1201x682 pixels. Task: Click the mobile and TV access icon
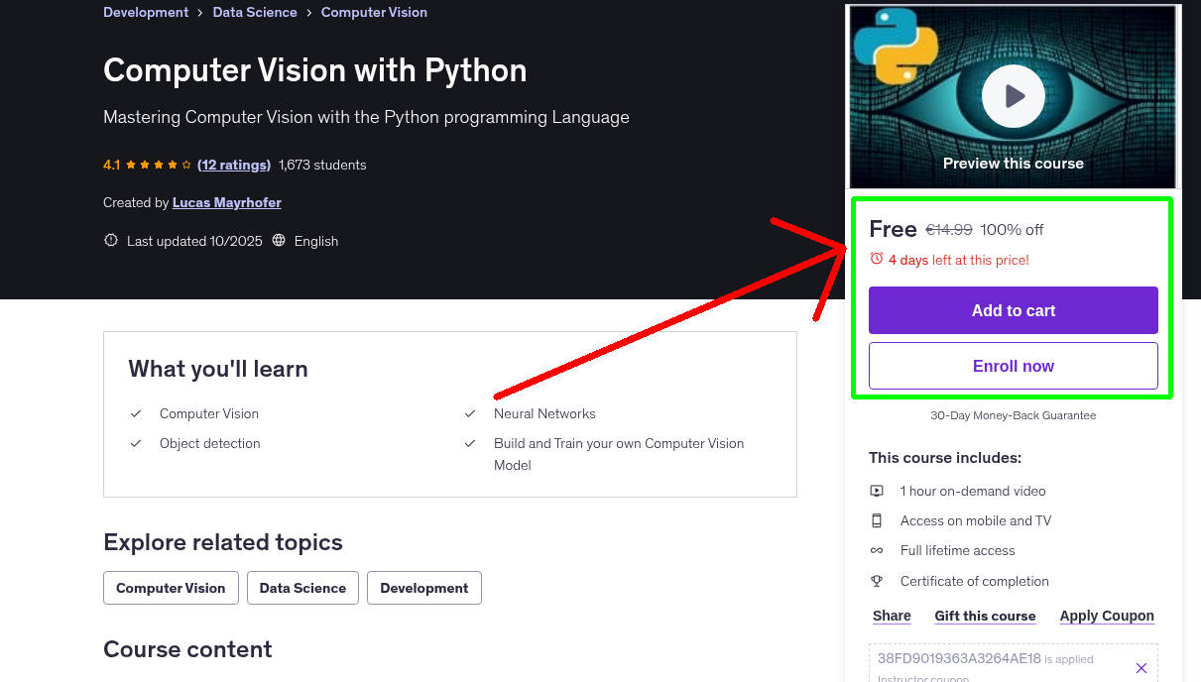click(x=877, y=519)
